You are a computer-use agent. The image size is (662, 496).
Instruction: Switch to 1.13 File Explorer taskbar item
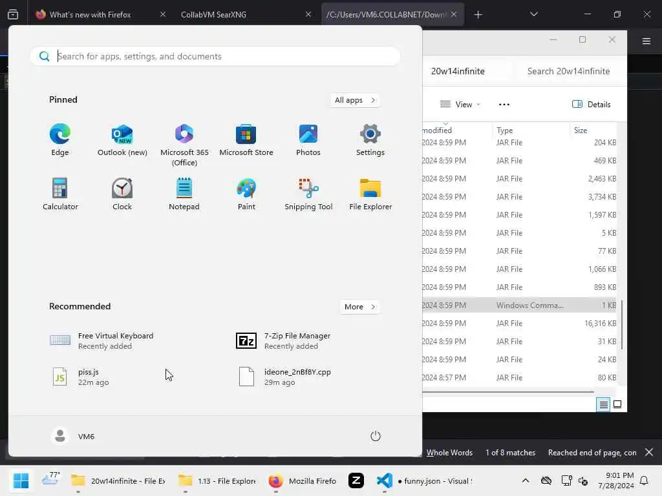click(x=217, y=480)
